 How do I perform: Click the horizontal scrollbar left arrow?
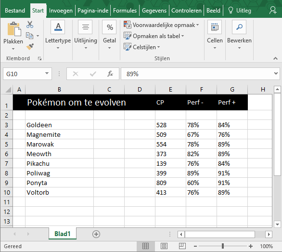pyautogui.click(x=181, y=234)
